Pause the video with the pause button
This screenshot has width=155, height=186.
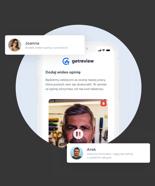pyautogui.click(x=78, y=134)
